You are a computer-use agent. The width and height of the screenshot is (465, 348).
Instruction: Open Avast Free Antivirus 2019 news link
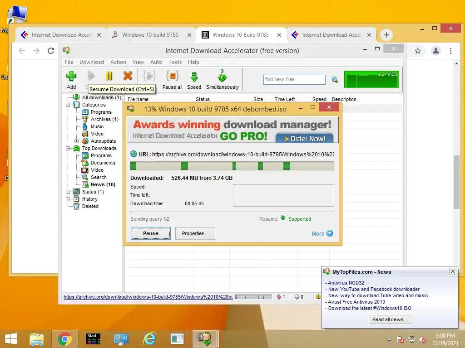(356, 302)
